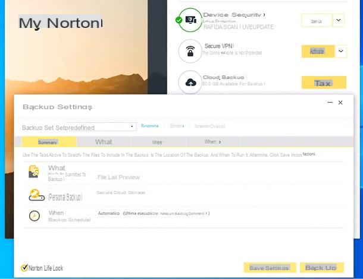Minimize the Backup Settings window
Image resolution: width=363 pixels, height=279 pixels.
pyautogui.click(x=330, y=102)
